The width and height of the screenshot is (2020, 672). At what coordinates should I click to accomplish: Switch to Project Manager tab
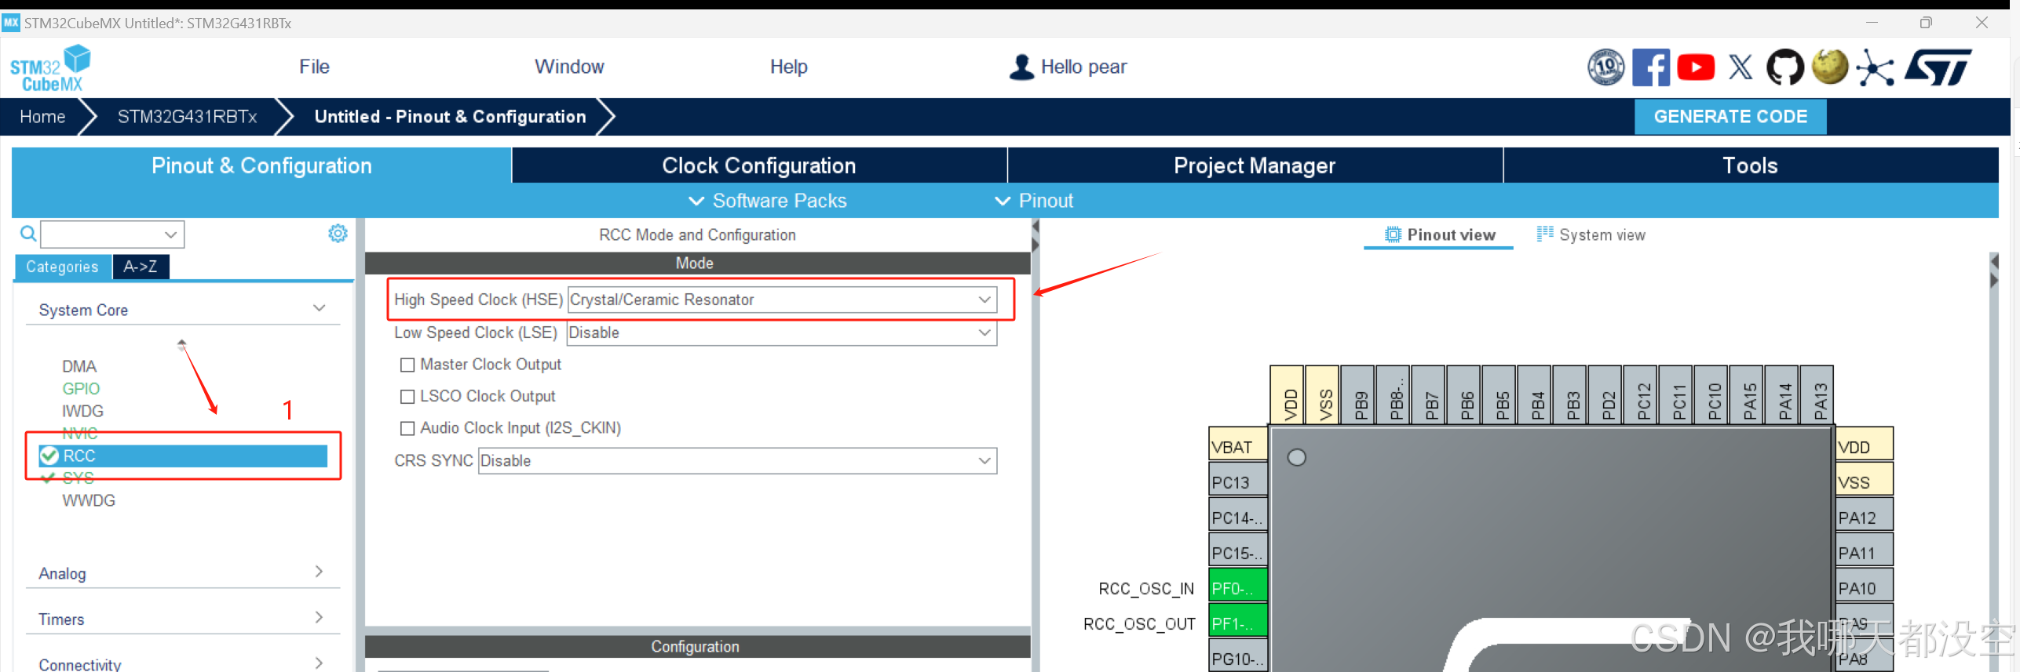pyautogui.click(x=1255, y=165)
